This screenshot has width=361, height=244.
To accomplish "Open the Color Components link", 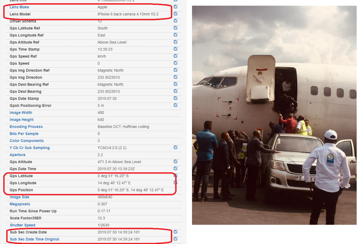I will click(x=27, y=140).
